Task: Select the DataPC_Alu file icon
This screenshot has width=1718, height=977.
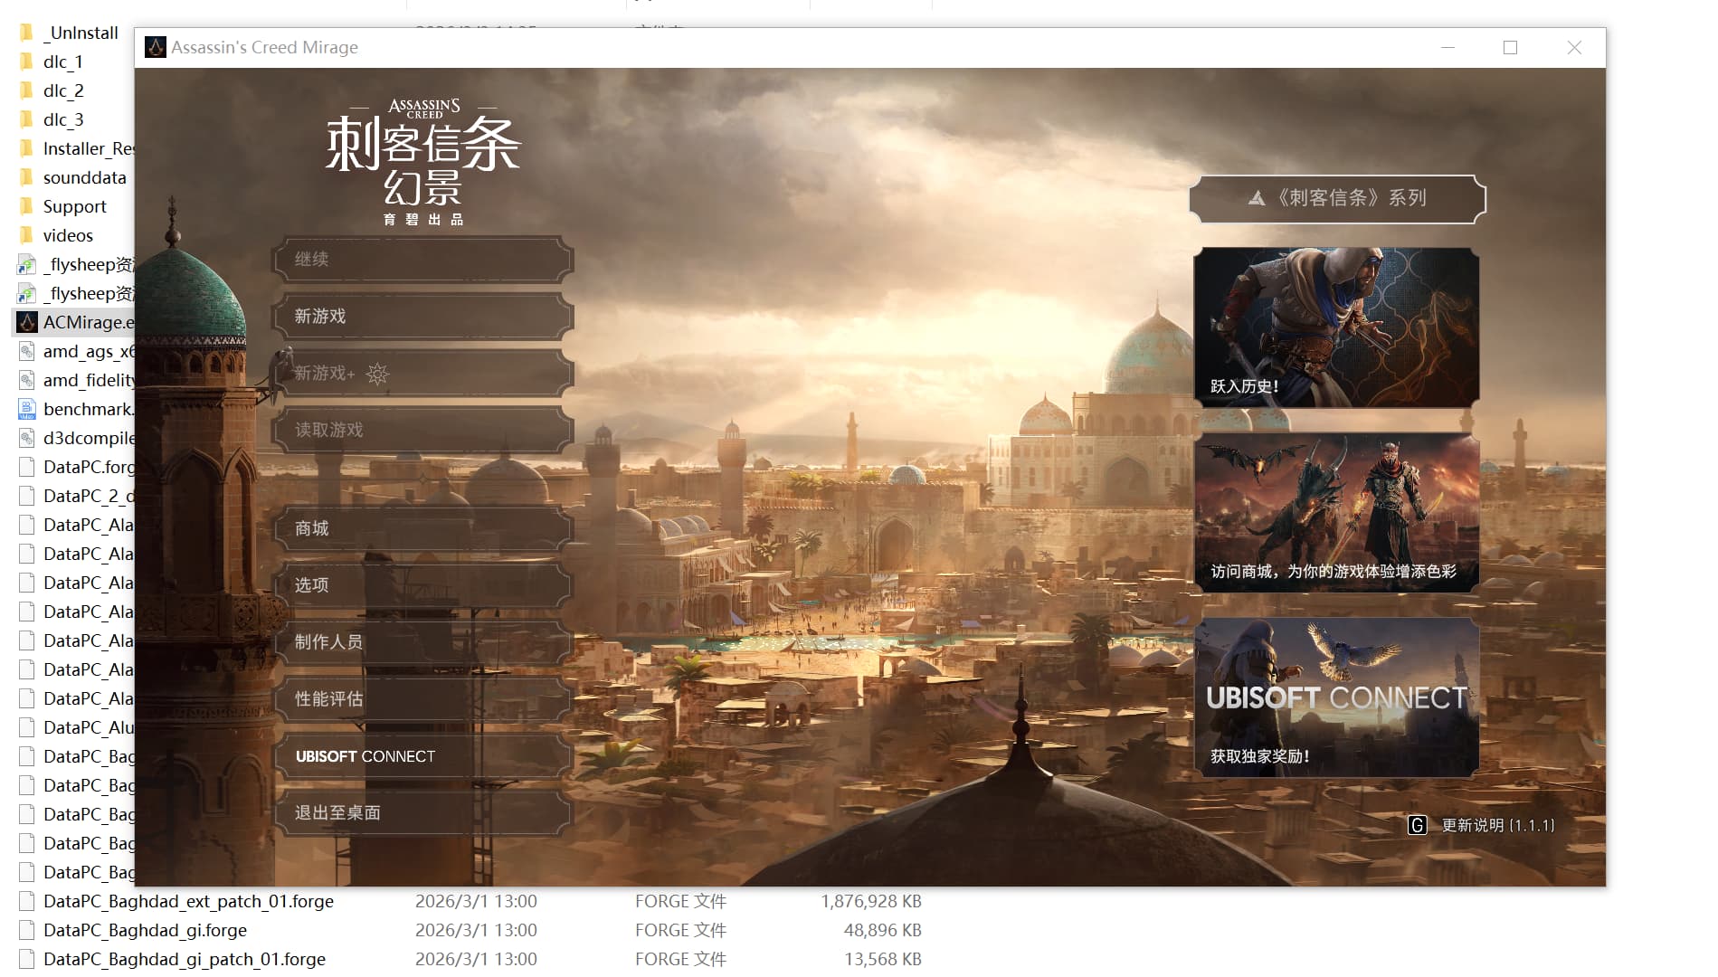Action: (x=27, y=727)
